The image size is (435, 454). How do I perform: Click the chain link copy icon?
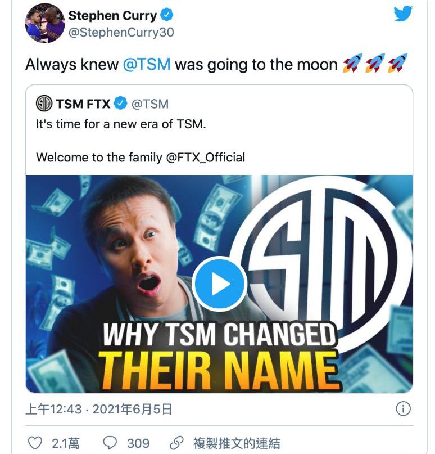[178, 443]
